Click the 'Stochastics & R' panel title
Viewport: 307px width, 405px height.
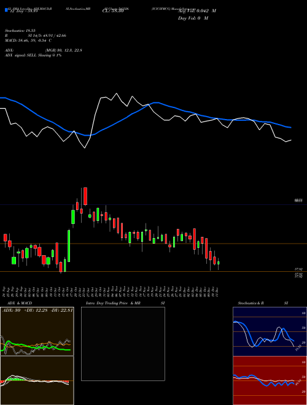point(251,303)
